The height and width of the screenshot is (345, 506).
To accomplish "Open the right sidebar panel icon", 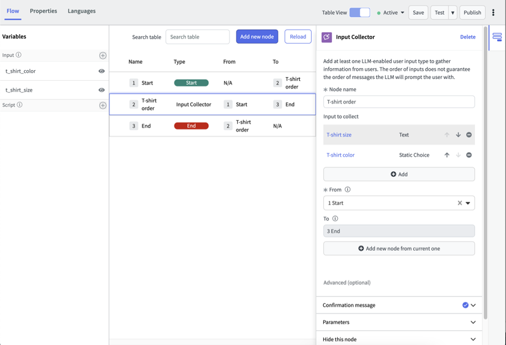I will [x=497, y=37].
